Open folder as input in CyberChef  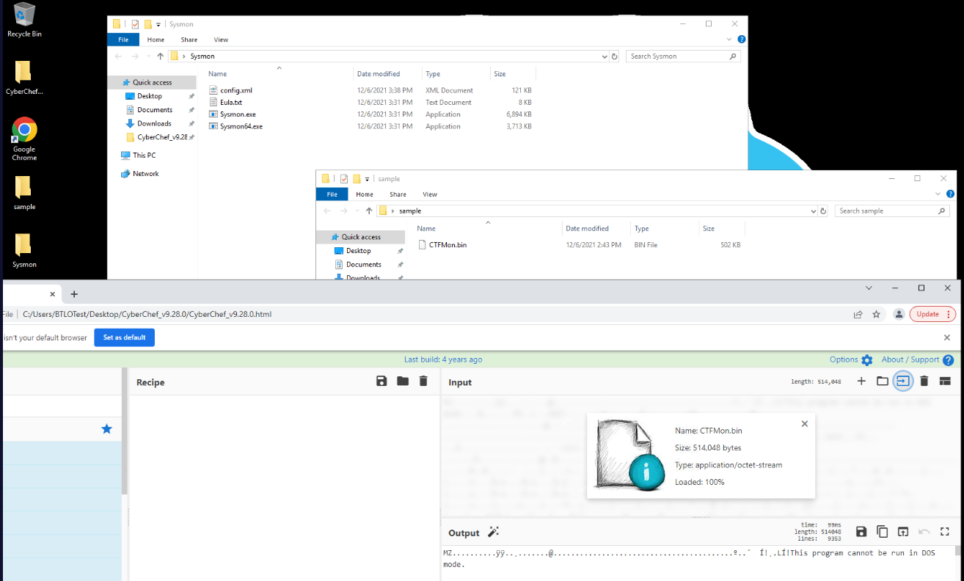point(883,381)
